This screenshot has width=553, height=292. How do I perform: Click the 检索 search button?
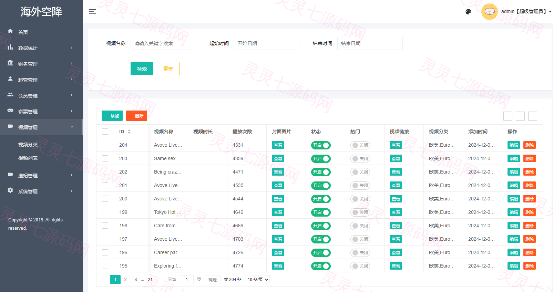click(x=142, y=69)
